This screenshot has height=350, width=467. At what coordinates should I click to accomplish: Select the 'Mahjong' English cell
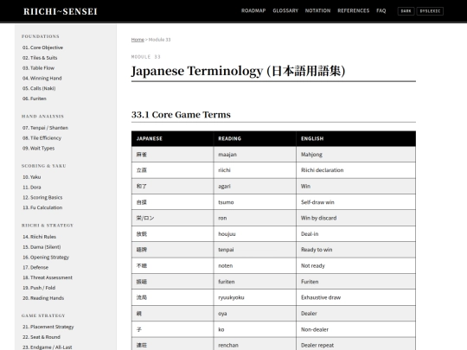356,155
